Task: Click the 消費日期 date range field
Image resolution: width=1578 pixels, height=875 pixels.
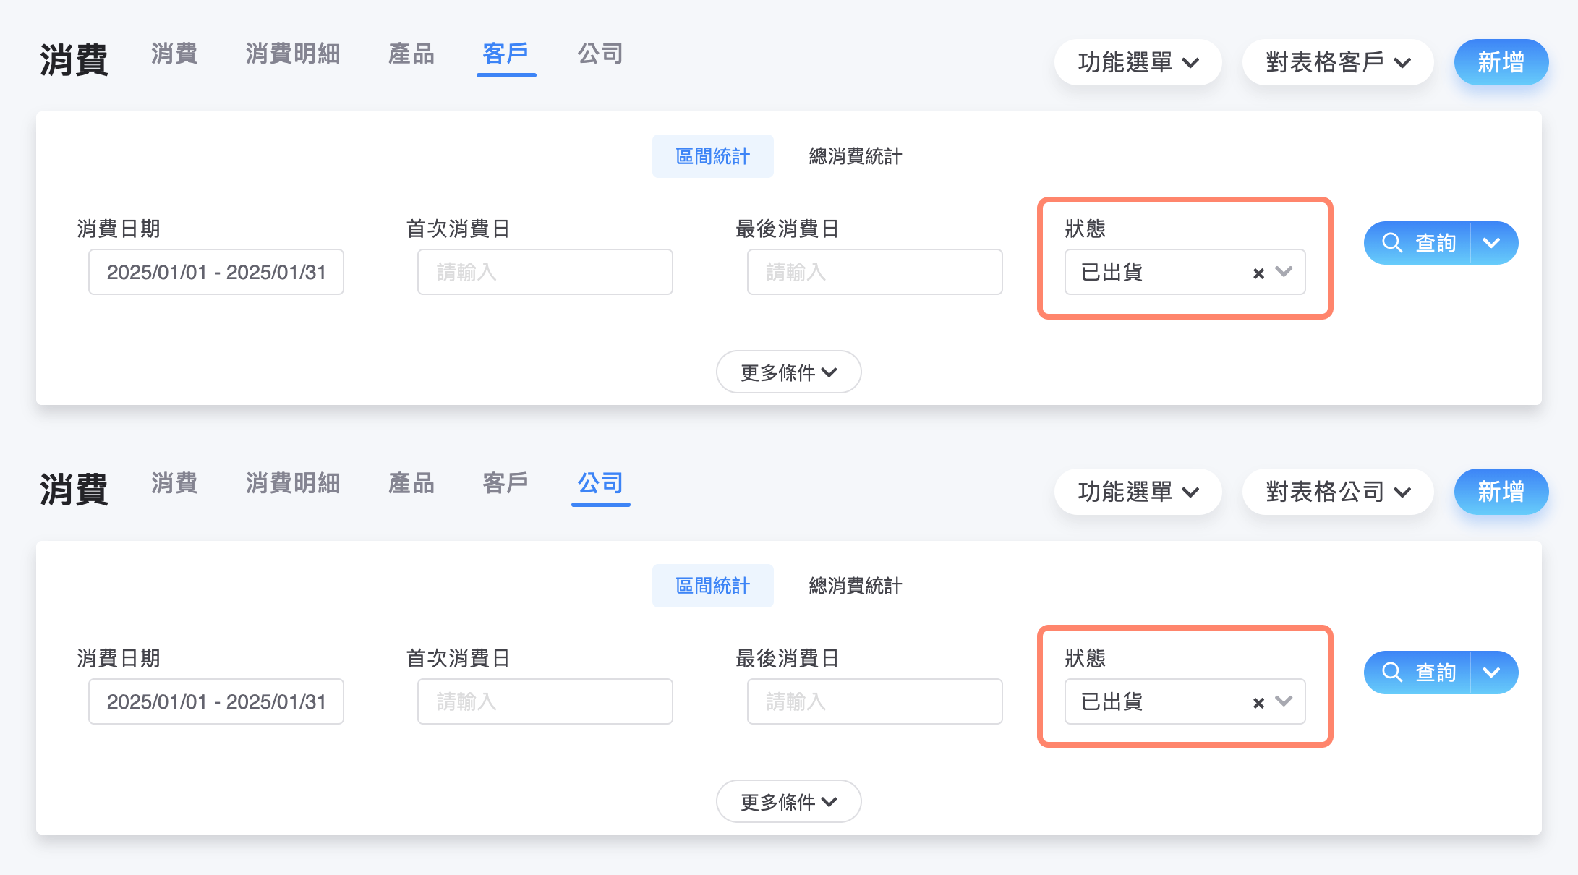Action: click(x=216, y=272)
